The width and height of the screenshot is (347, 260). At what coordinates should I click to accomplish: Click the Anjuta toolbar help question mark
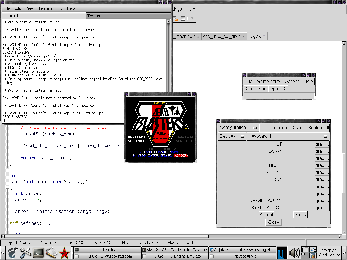click(192, 18)
